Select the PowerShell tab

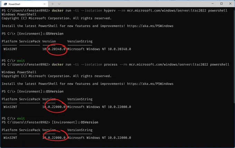[25, 4]
